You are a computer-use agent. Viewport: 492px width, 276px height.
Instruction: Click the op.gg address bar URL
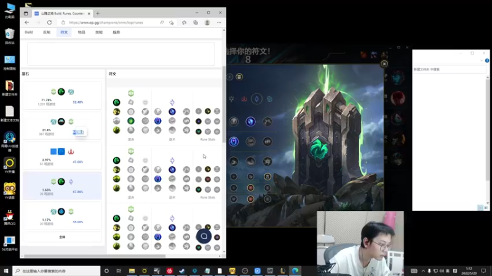coord(106,23)
